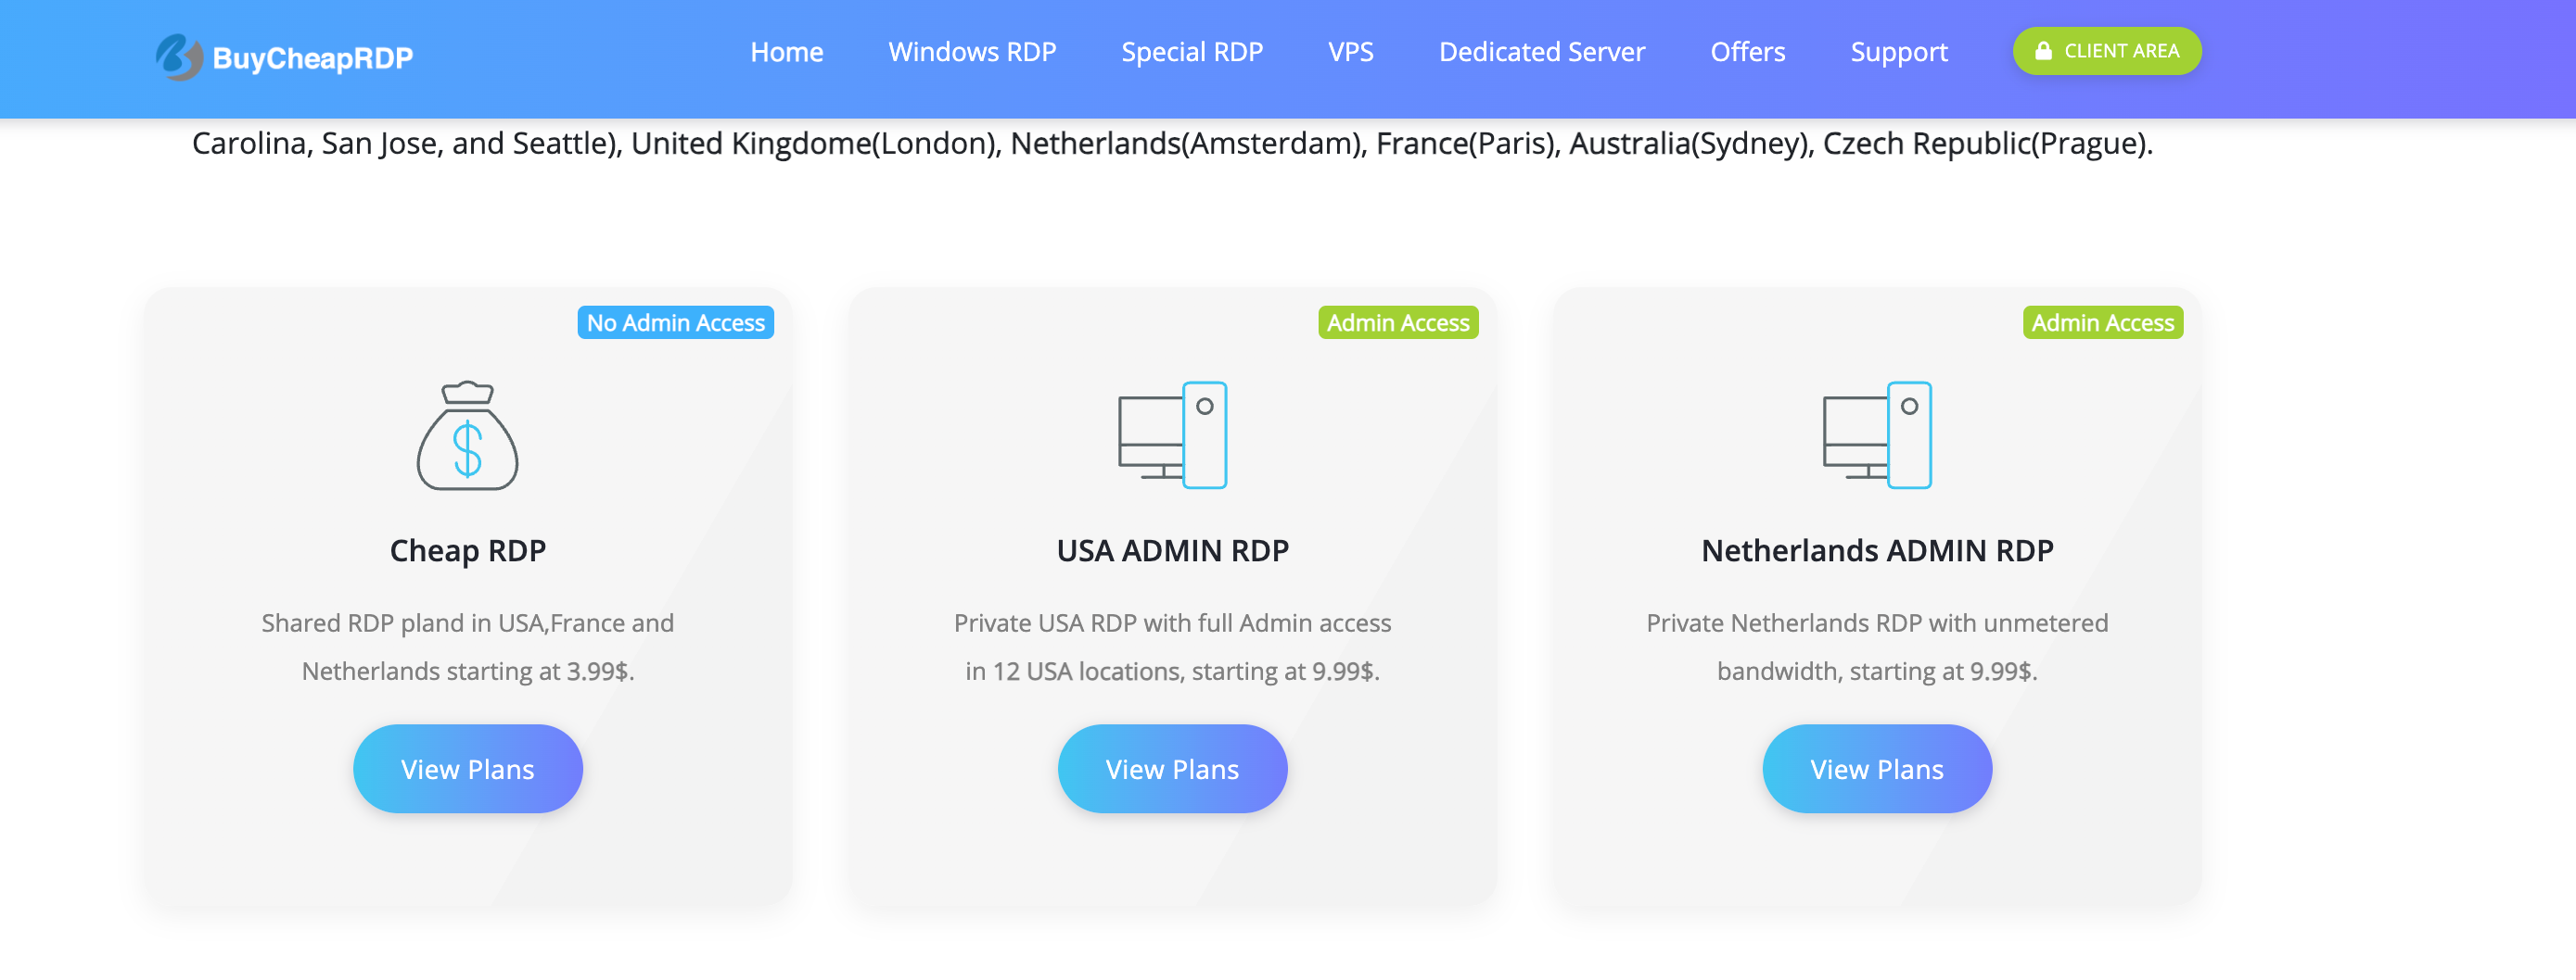Open the Special RDP menu
2576x980 pixels.
[x=1191, y=52]
